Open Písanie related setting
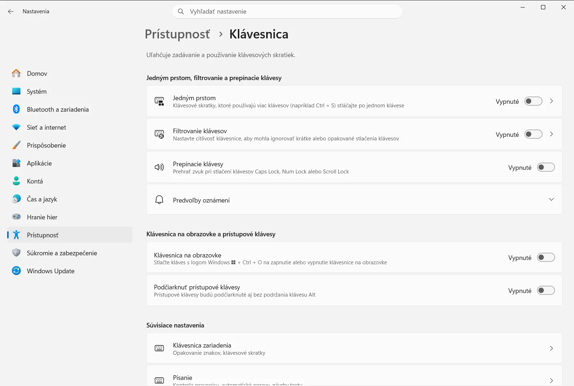This screenshot has width=574, height=386. pyautogui.click(x=354, y=376)
